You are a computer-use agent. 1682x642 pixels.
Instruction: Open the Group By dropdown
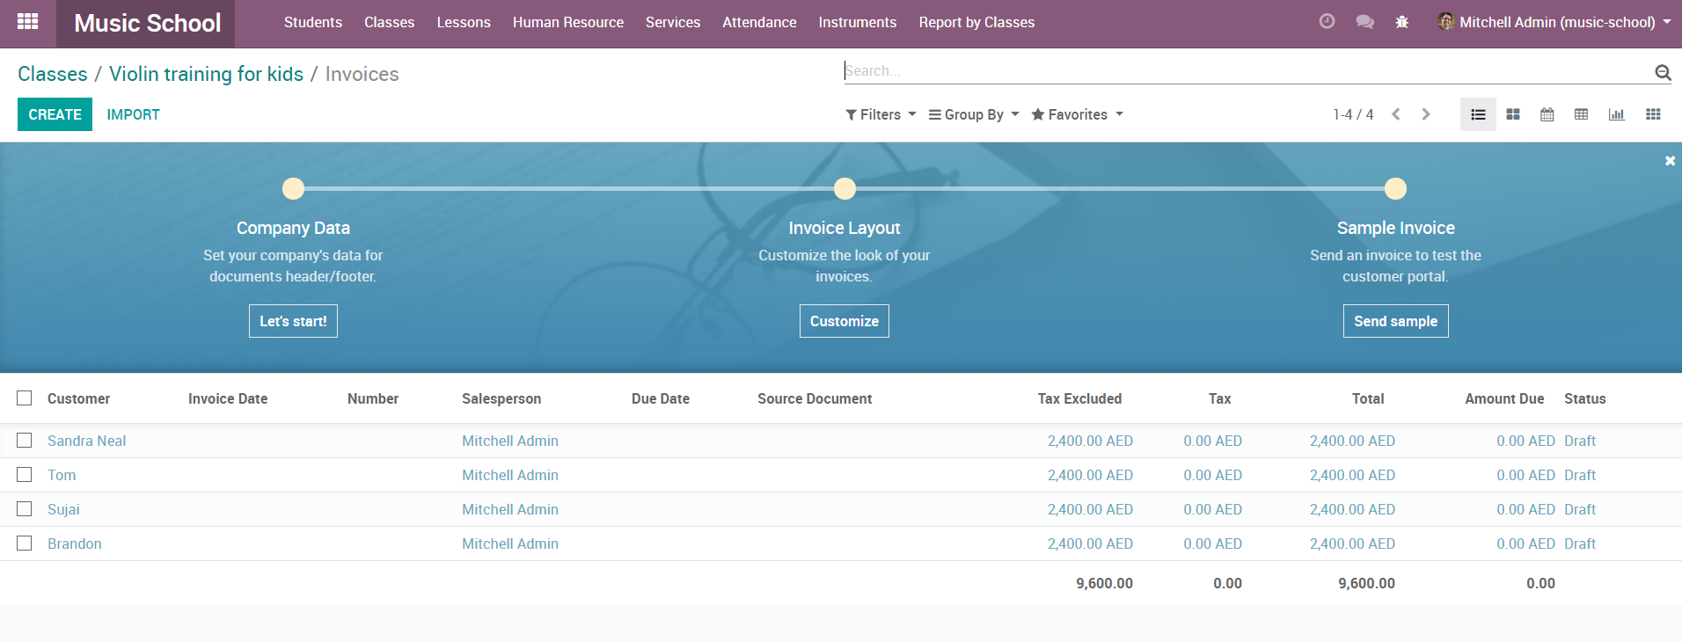[x=974, y=114]
